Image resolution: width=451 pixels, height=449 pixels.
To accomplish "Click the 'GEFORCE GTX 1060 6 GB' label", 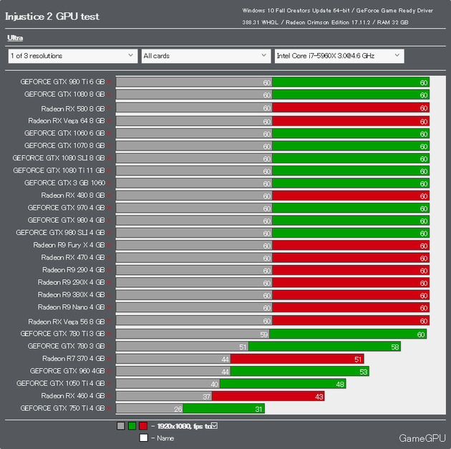I will [x=64, y=133].
